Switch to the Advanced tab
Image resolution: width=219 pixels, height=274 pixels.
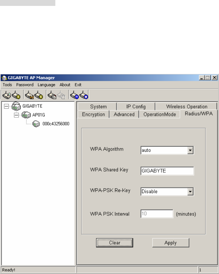click(124, 115)
